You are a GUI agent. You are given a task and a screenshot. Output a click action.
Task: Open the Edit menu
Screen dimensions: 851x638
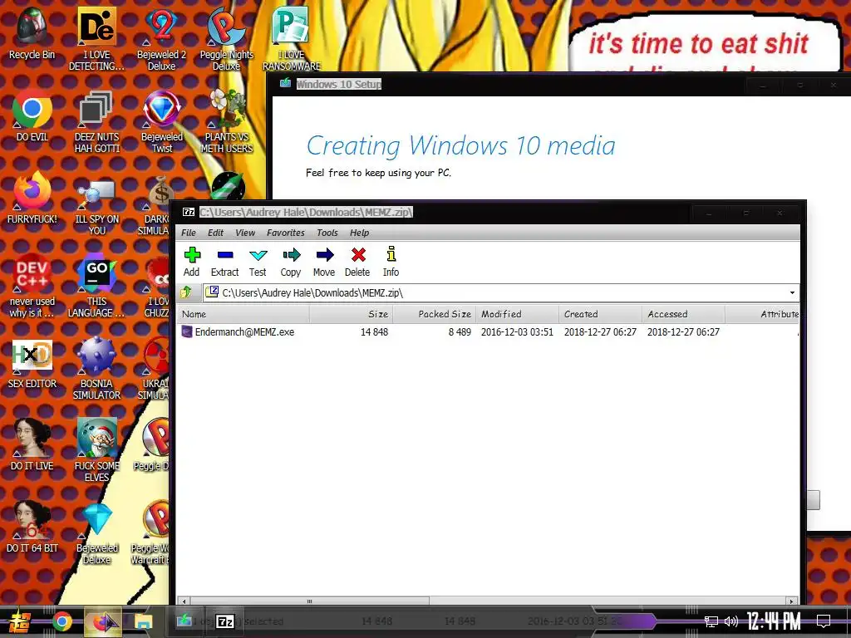[215, 233]
